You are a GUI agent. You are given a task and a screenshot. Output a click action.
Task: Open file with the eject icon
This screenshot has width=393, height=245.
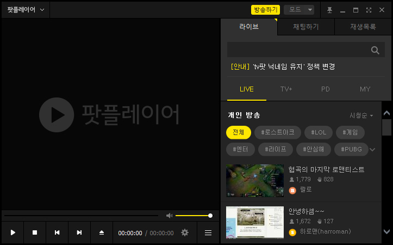click(102, 232)
